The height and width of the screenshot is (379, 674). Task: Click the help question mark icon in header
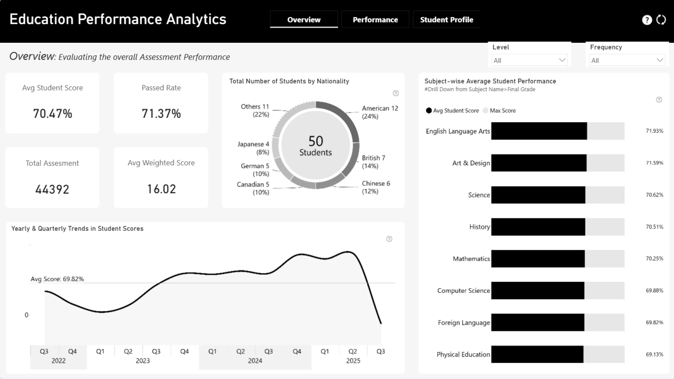point(647,20)
